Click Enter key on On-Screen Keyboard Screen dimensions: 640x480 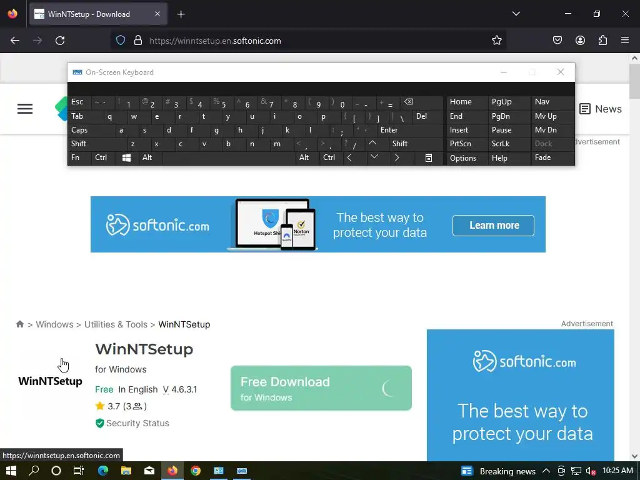click(x=410, y=130)
